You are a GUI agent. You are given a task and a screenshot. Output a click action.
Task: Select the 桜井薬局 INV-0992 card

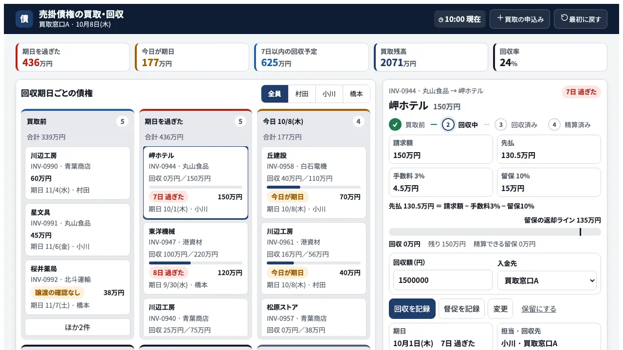pos(78,287)
